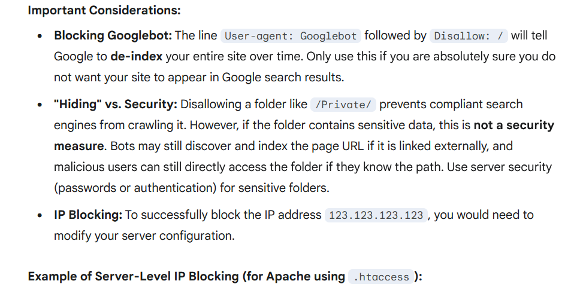
Task: Click the bullet before "Blocking Googlebot"
Action: pyautogui.click(x=40, y=36)
